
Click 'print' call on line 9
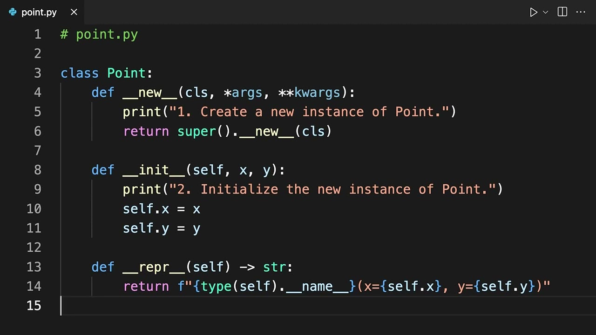142,189
